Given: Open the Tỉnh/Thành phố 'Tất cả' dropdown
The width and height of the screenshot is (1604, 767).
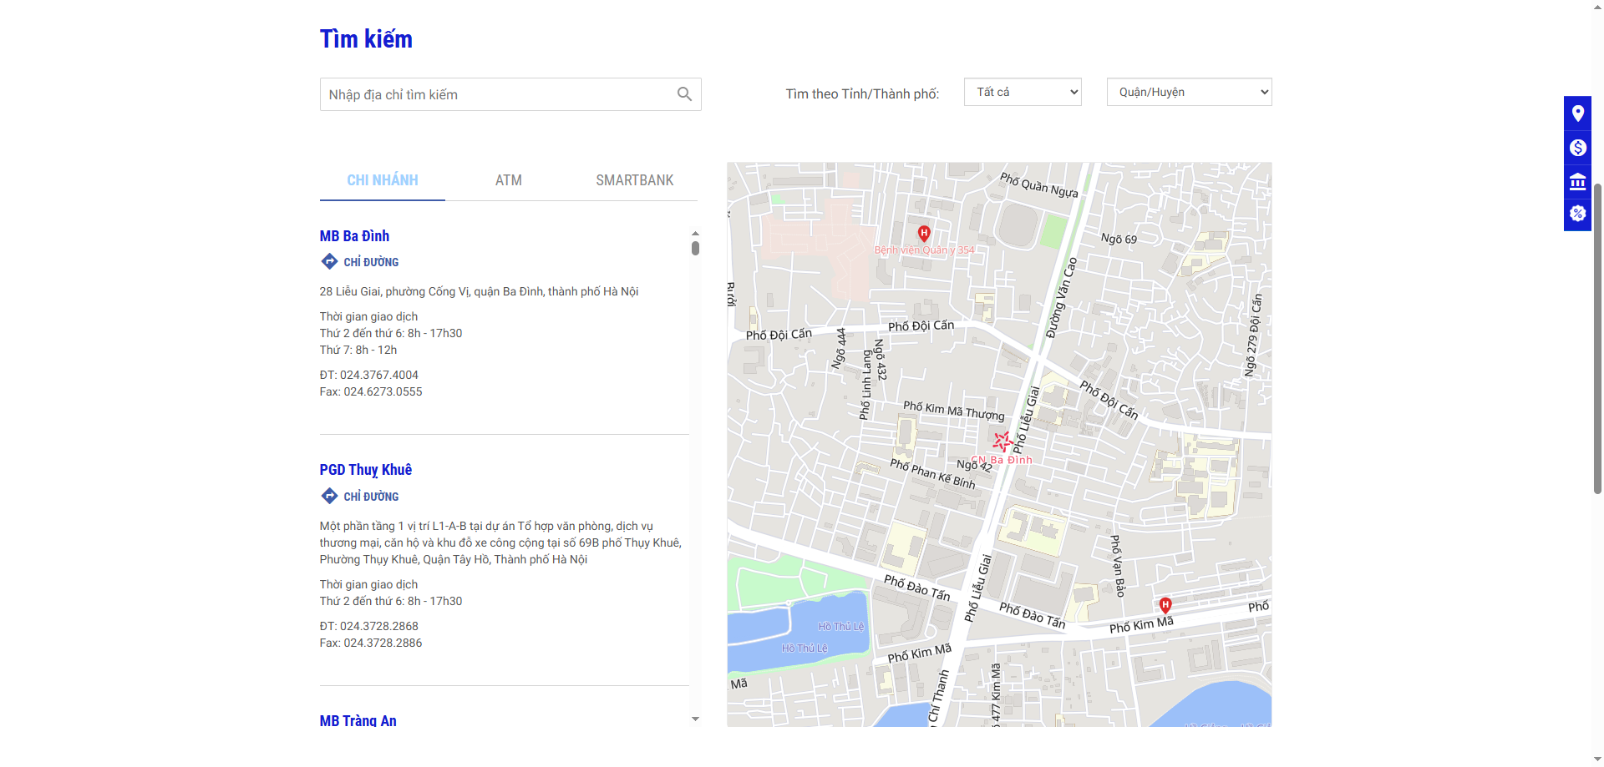Looking at the screenshot, I should coord(1023,92).
